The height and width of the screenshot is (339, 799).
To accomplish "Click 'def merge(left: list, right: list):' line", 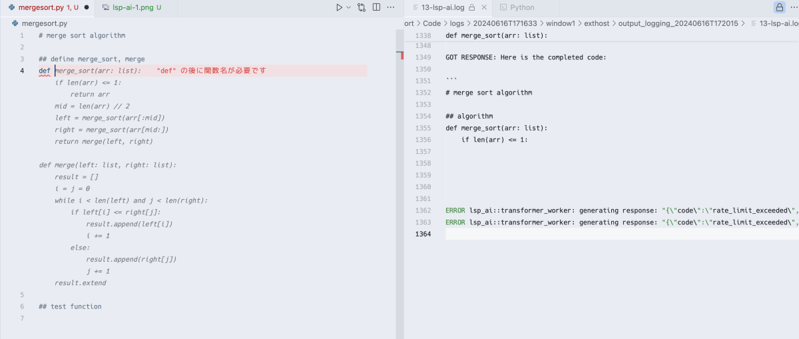I will point(107,165).
